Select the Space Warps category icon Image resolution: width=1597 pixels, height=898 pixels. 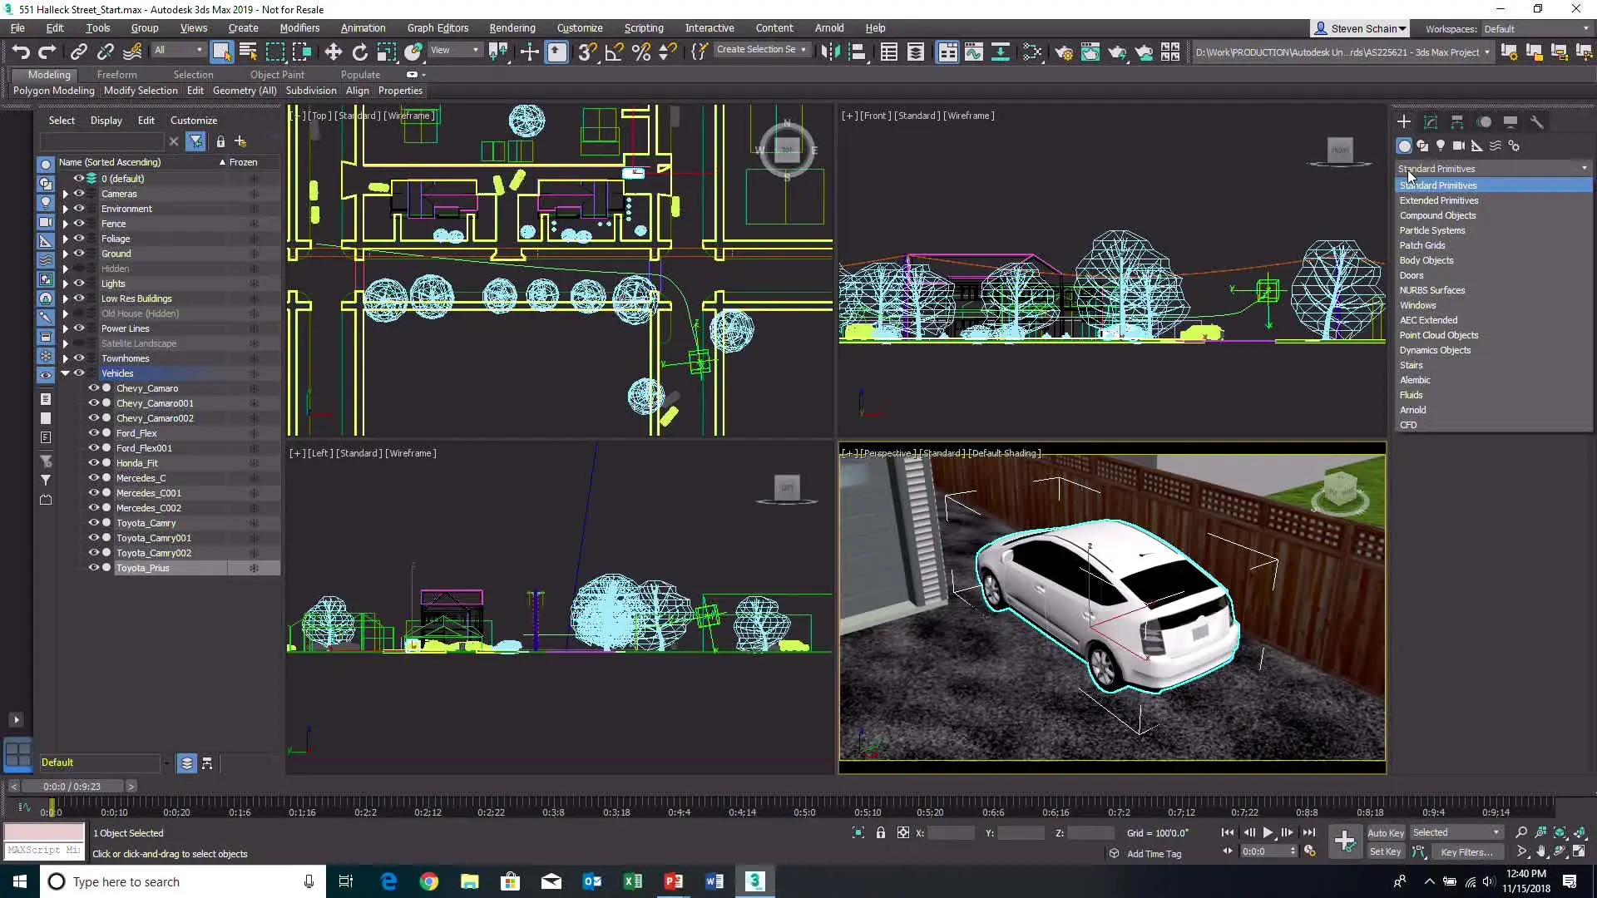click(1496, 146)
